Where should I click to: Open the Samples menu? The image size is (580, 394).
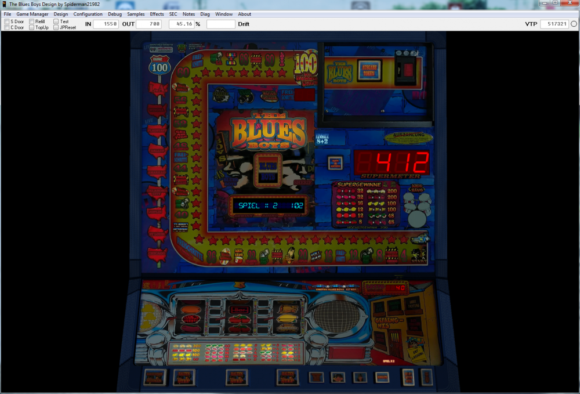[136, 14]
